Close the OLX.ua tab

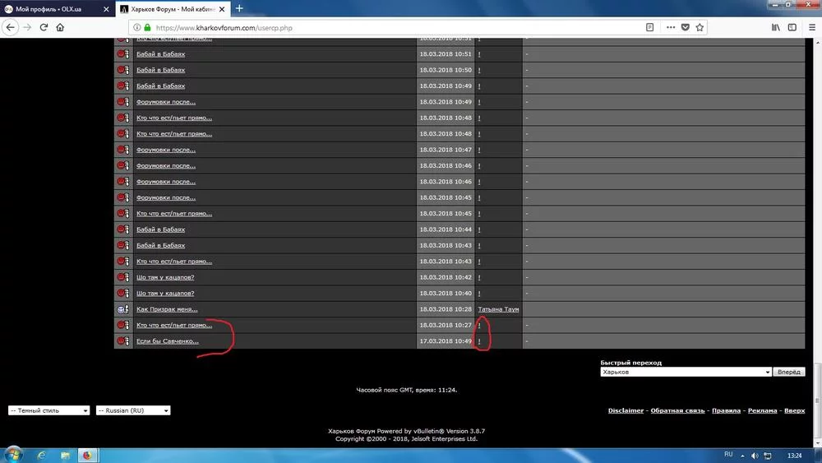coord(106,9)
